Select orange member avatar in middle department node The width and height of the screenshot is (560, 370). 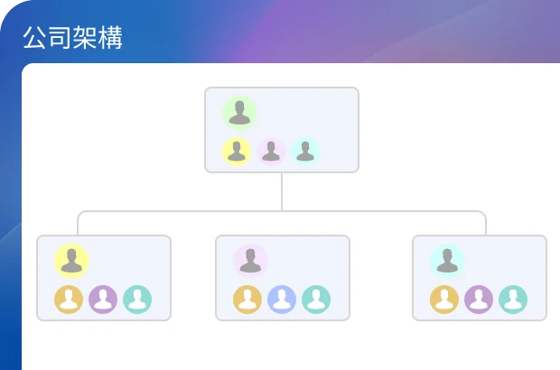247,300
